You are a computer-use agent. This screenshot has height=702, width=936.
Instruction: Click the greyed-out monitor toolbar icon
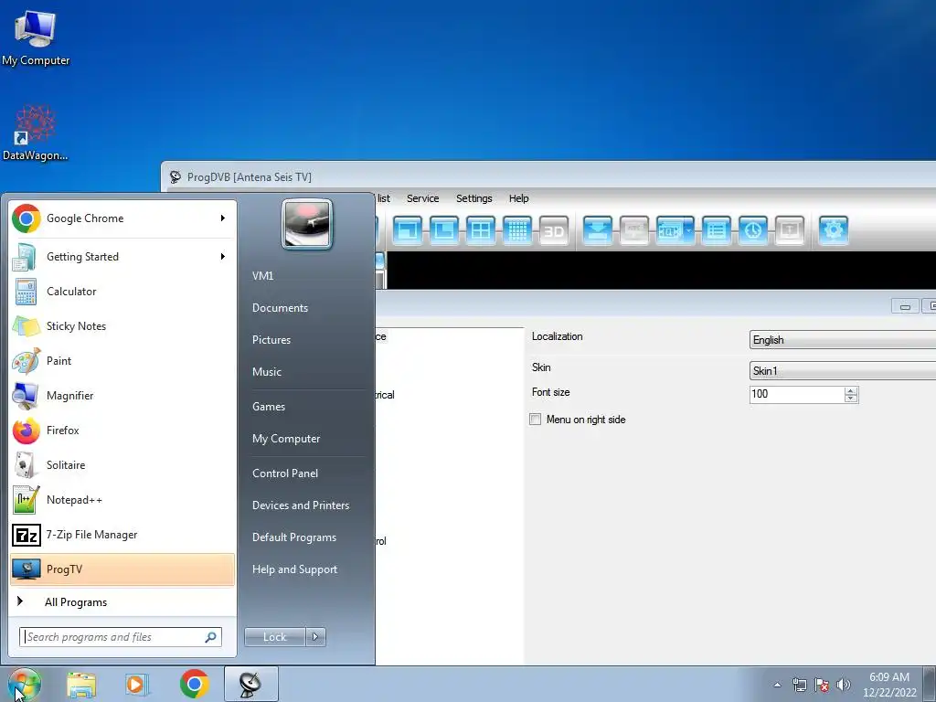634,229
